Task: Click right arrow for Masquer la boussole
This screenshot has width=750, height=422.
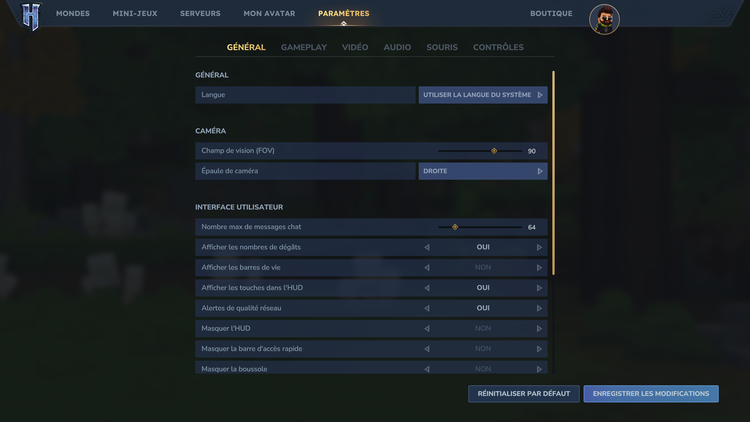Action: click(539, 369)
